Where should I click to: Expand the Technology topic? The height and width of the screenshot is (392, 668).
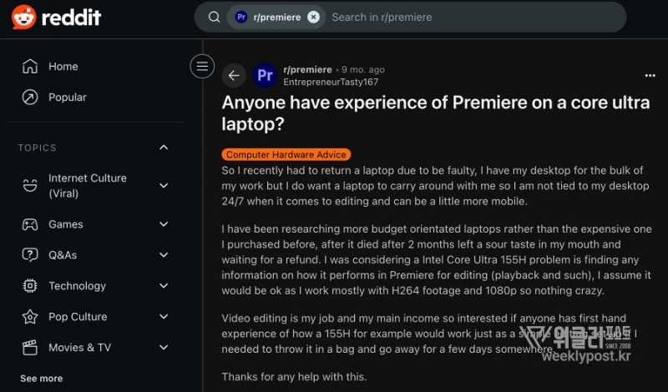pos(164,286)
